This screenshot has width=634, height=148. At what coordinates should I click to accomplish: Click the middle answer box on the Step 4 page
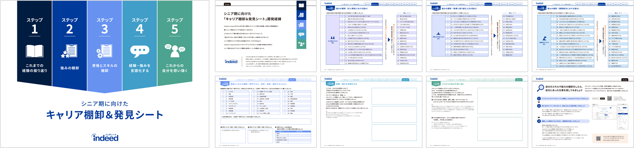pyautogui.click(x=394, y=114)
